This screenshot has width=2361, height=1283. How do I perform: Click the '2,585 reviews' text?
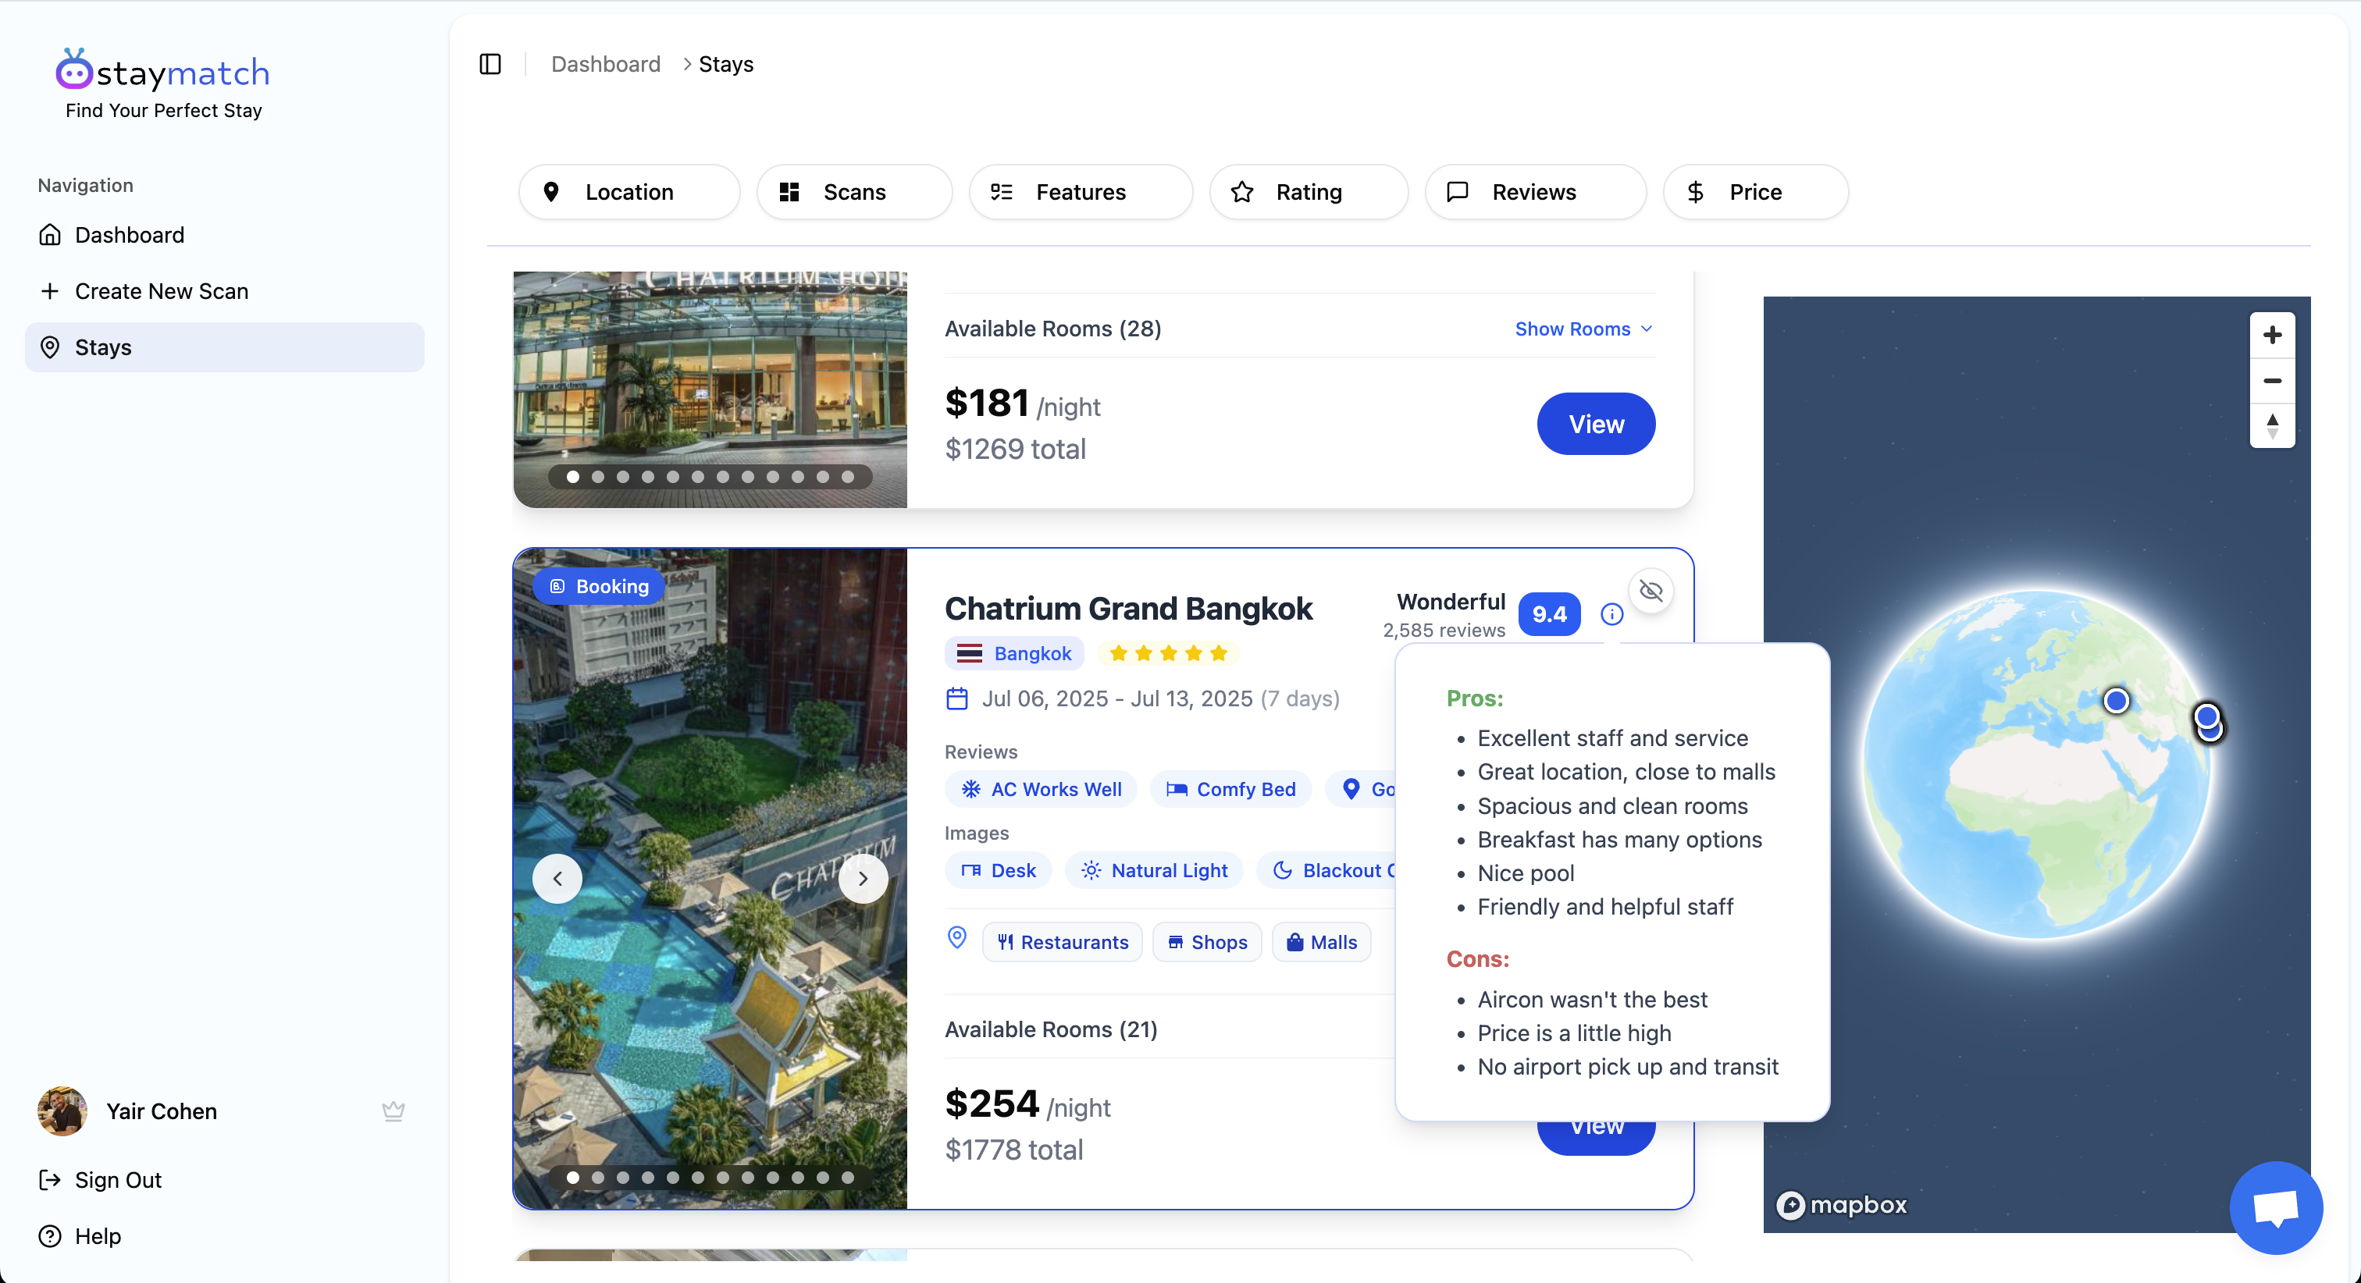(x=1444, y=631)
